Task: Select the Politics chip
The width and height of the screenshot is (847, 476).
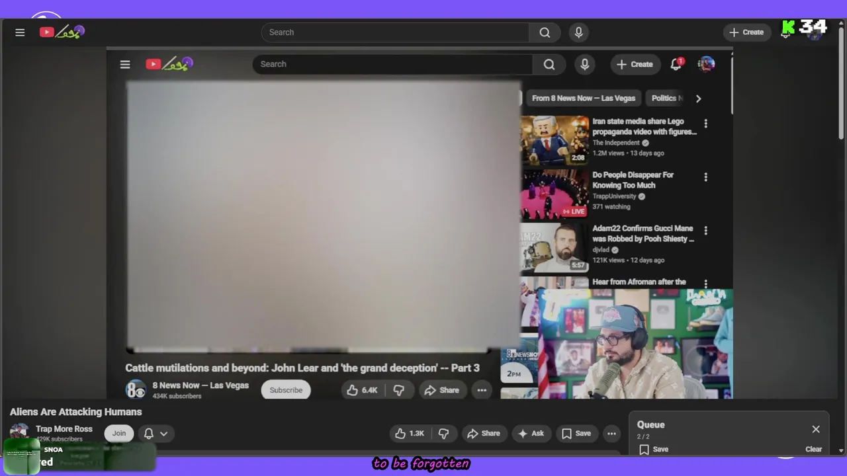Action: 666,98
